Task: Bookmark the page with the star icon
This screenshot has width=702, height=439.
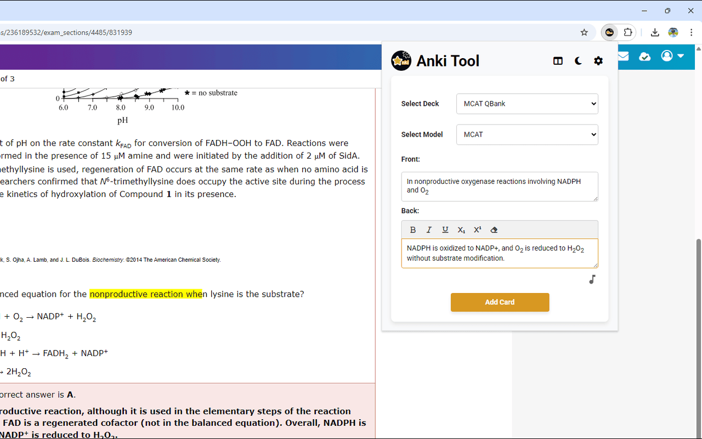Action: (x=584, y=32)
